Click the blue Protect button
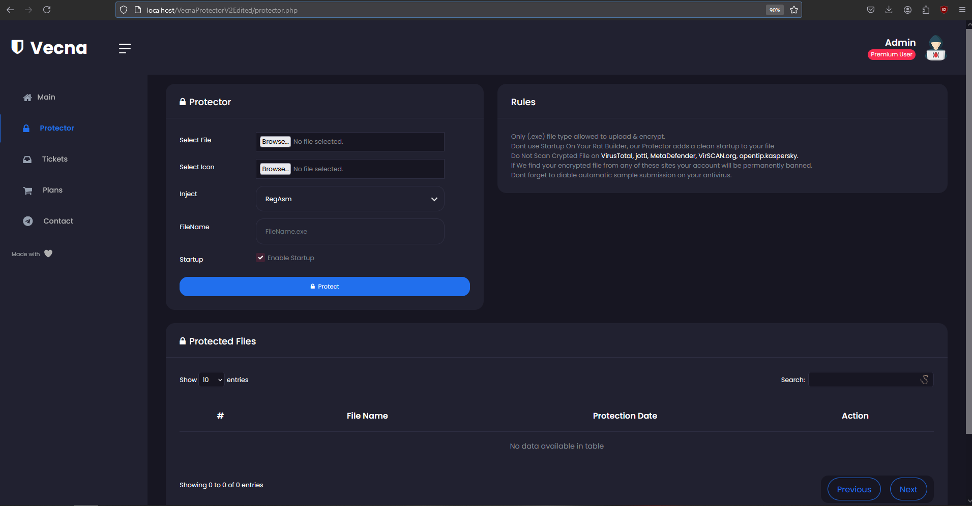This screenshot has width=972, height=506. pos(325,287)
